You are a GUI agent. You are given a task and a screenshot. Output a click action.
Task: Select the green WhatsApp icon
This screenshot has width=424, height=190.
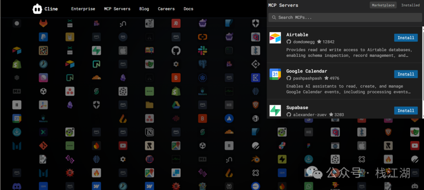click(309, 186)
